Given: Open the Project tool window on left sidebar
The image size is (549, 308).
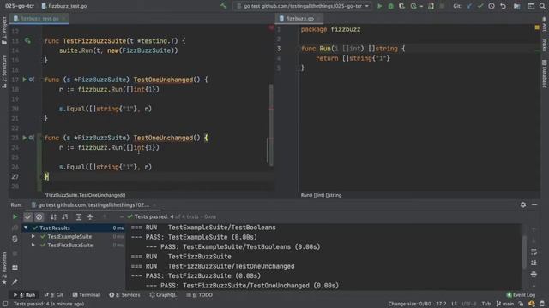Looking at the screenshot, I should pos(4,31).
